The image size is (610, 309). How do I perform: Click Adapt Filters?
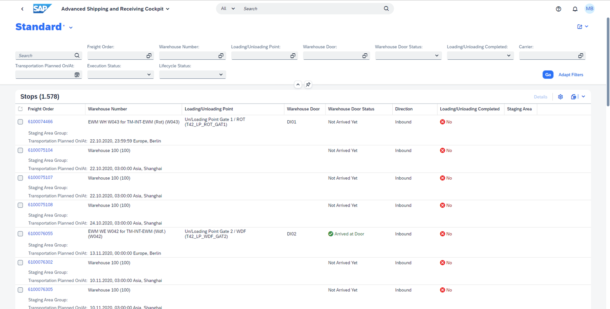point(571,75)
